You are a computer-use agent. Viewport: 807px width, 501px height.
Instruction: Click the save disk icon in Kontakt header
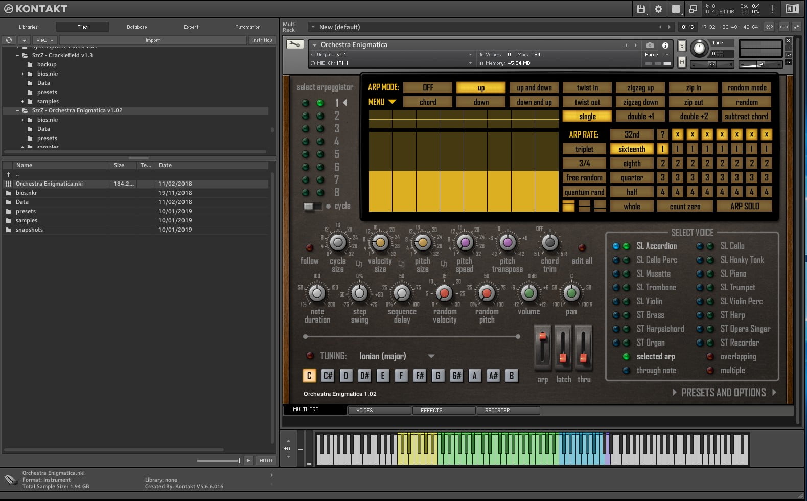pos(641,9)
